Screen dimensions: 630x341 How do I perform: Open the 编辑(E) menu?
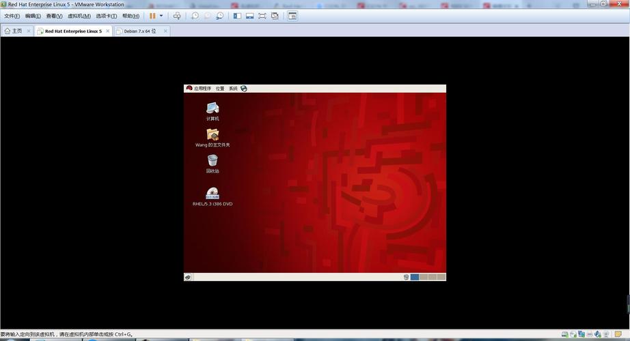click(33, 16)
